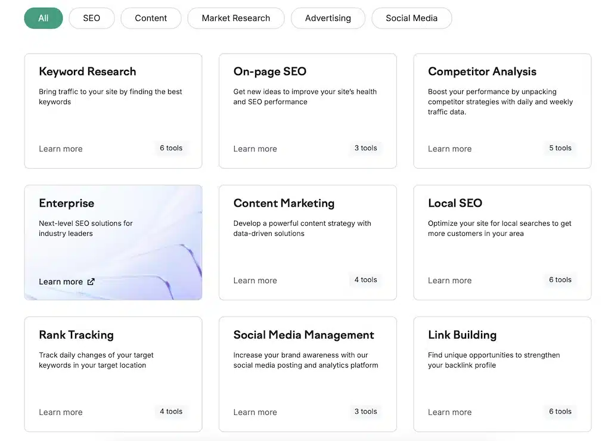Open Local SEO Learn more link
The image size is (608, 441).
click(449, 280)
